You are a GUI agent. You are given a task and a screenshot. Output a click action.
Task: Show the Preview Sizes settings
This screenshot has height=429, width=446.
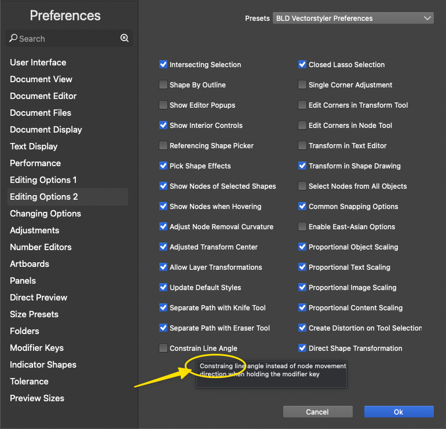click(37, 398)
